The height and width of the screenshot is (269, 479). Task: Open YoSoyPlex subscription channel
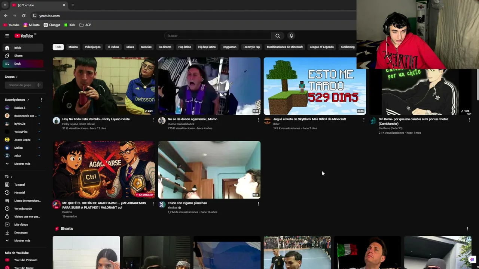22,132
